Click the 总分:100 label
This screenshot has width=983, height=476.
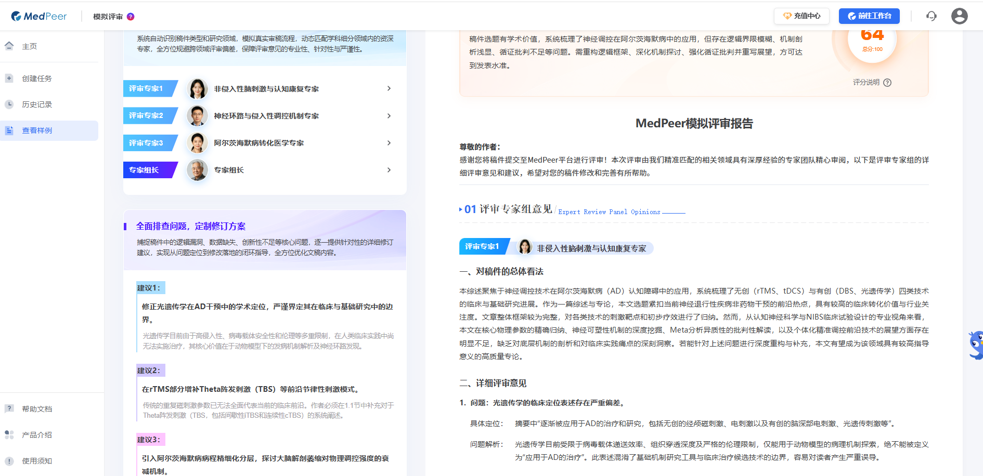pyautogui.click(x=872, y=49)
